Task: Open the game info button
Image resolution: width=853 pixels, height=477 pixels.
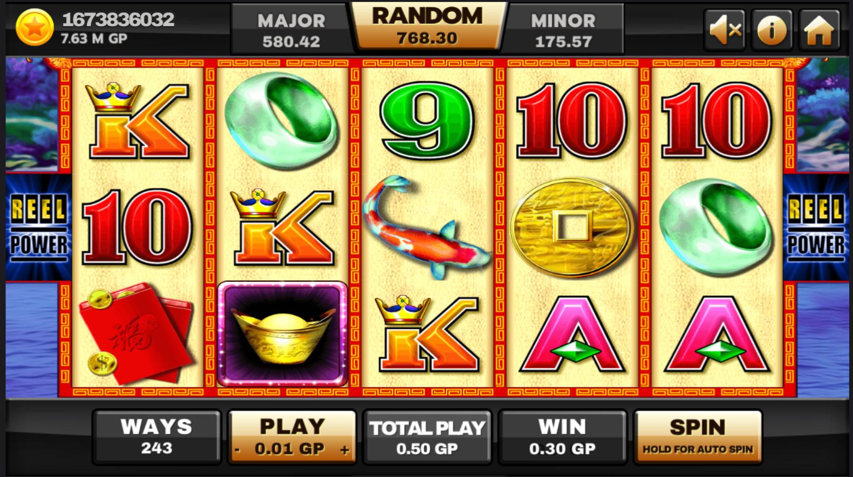Action: 772,30
